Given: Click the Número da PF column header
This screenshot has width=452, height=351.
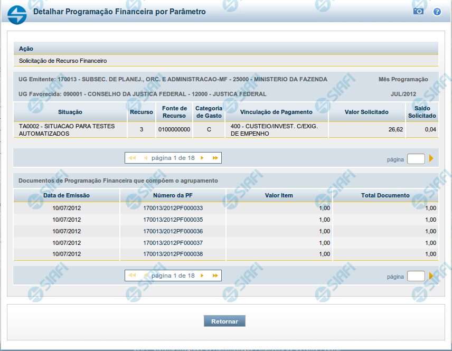Looking at the screenshot, I should pyautogui.click(x=173, y=195).
